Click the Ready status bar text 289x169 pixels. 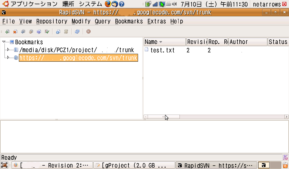(x=9, y=158)
